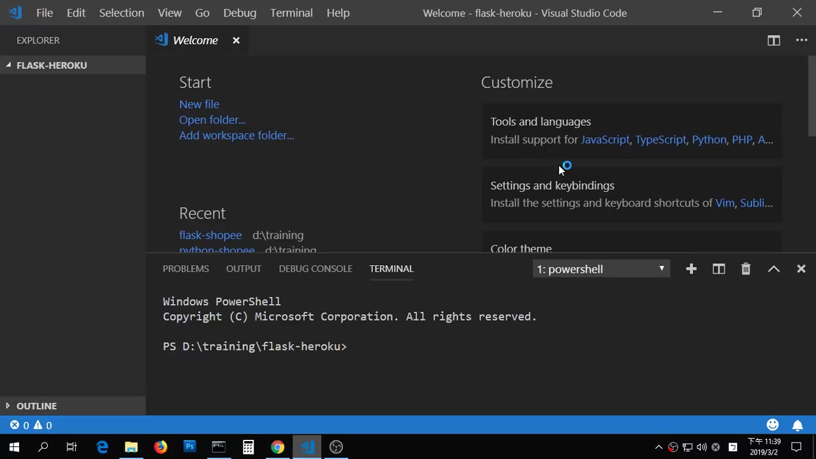Open Command Prompt from taskbar
The width and height of the screenshot is (816, 459).
(x=219, y=447)
